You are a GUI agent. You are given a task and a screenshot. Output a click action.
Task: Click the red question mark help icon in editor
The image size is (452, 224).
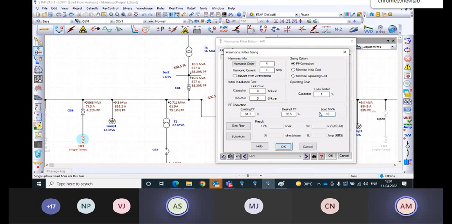coord(321,156)
